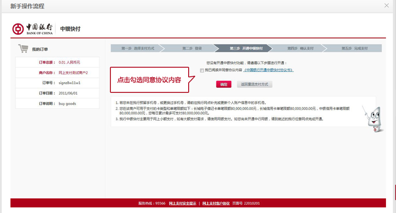The width and height of the screenshot is (396, 213).
Task: Click order number signz8w11w1
Action: coord(70,83)
